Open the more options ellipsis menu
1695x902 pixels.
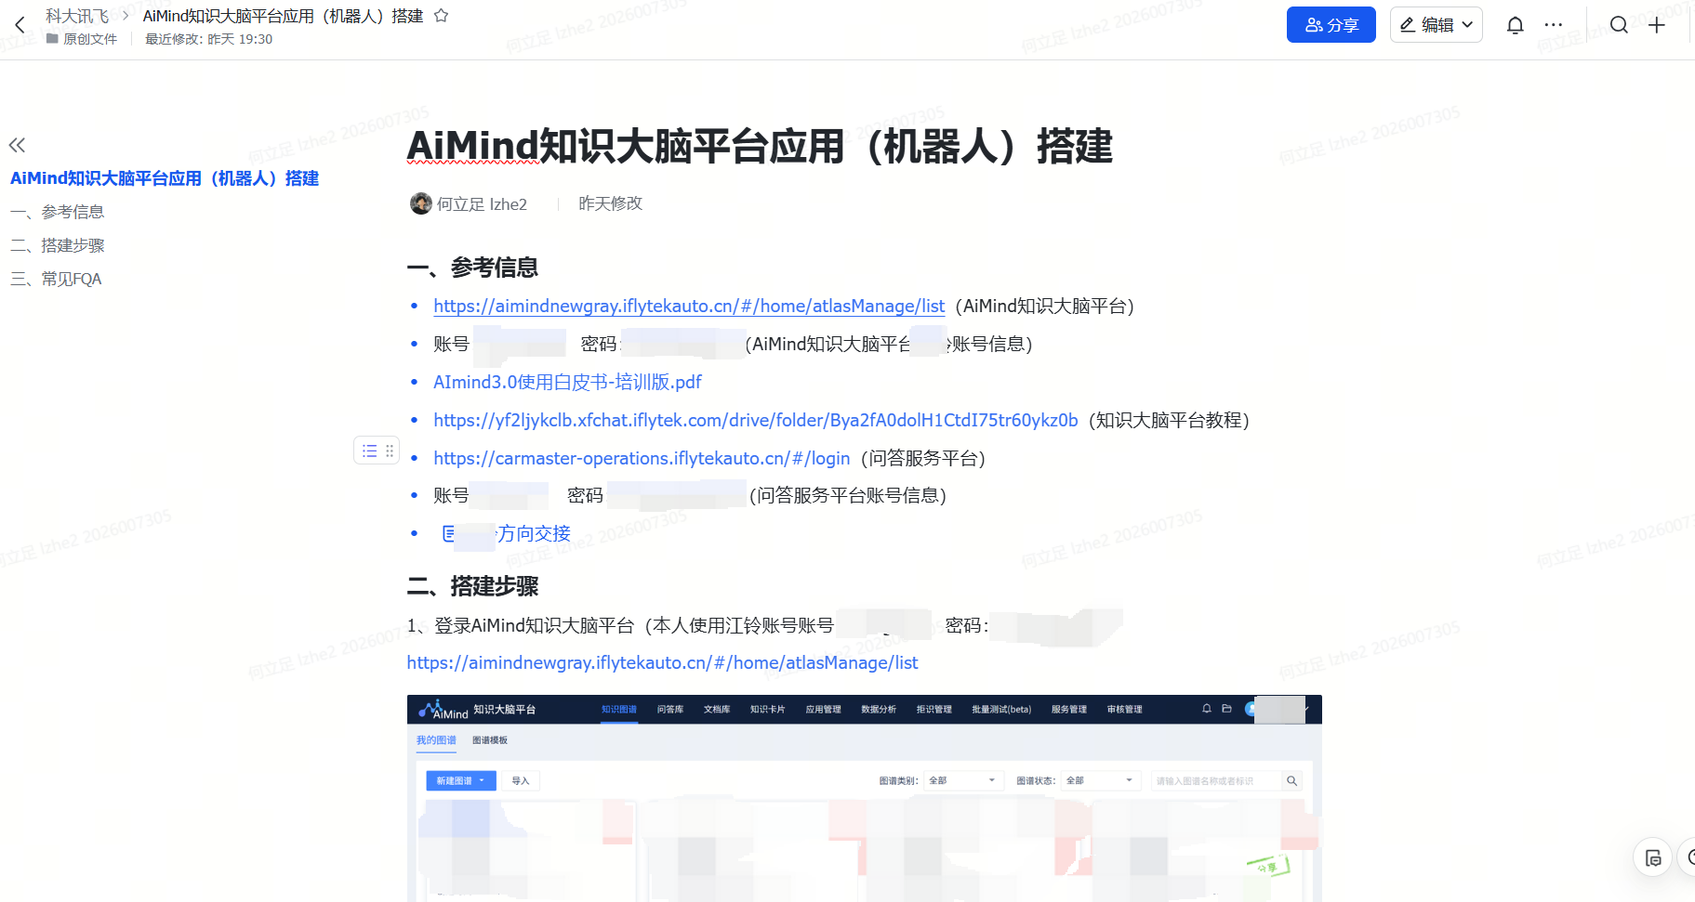click(x=1554, y=25)
